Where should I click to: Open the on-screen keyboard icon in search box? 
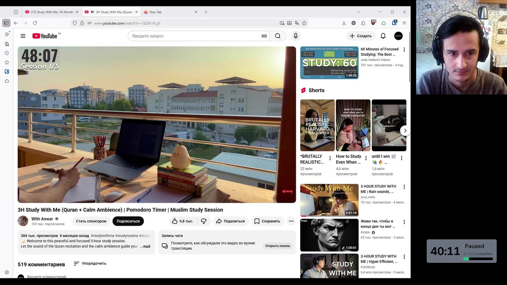tap(264, 36)
